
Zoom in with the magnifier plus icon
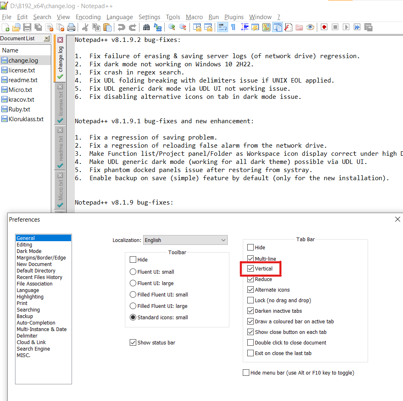click(x=172, y=27)
